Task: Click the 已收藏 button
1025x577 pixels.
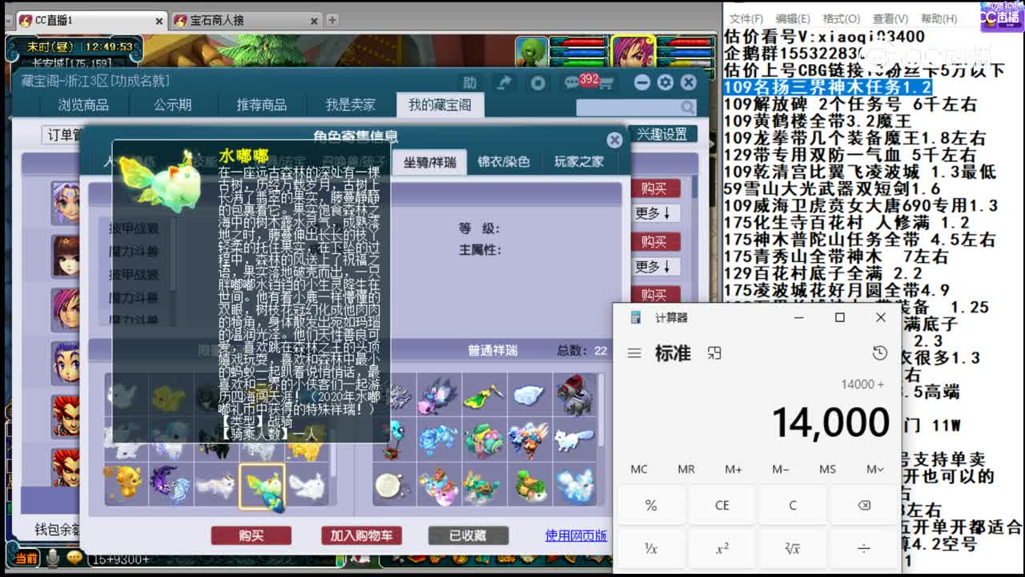Action: [468, 535]
